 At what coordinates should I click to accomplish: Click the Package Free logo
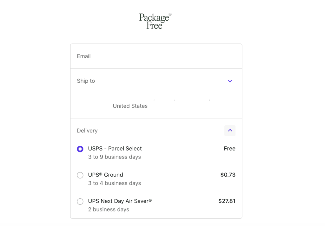tap(155, 21)
